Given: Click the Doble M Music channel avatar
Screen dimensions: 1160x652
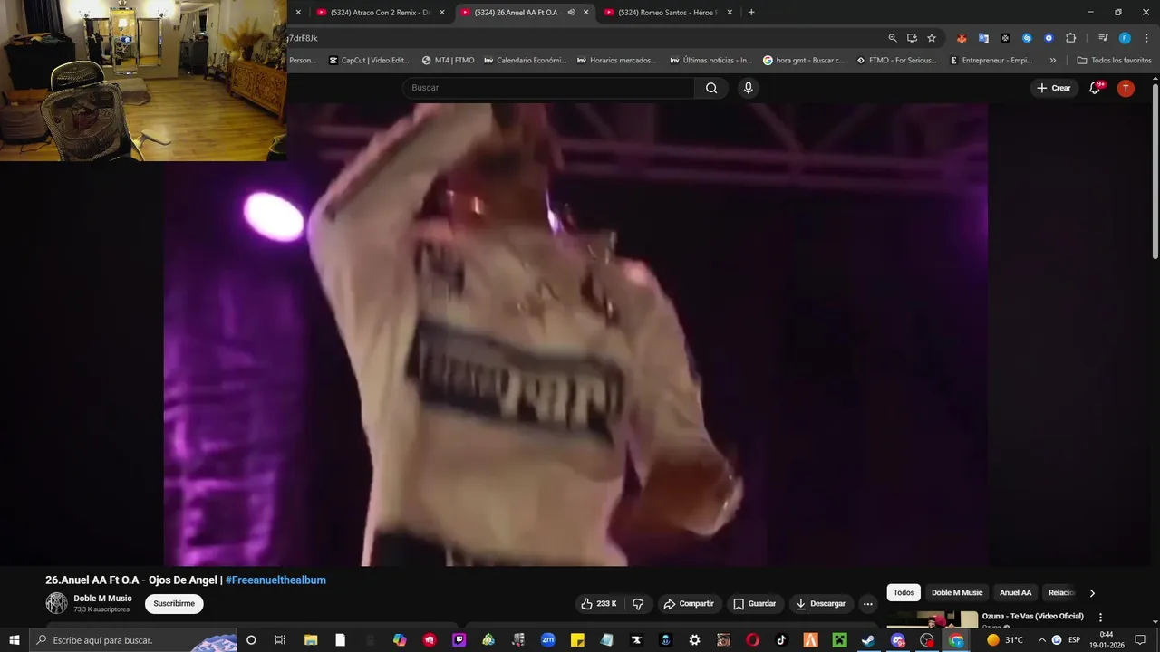Looking at the screenshot, I should click(57, 603).
